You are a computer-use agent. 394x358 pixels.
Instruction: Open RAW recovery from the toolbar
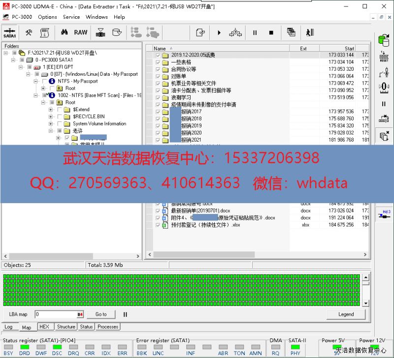coord(80,32)
